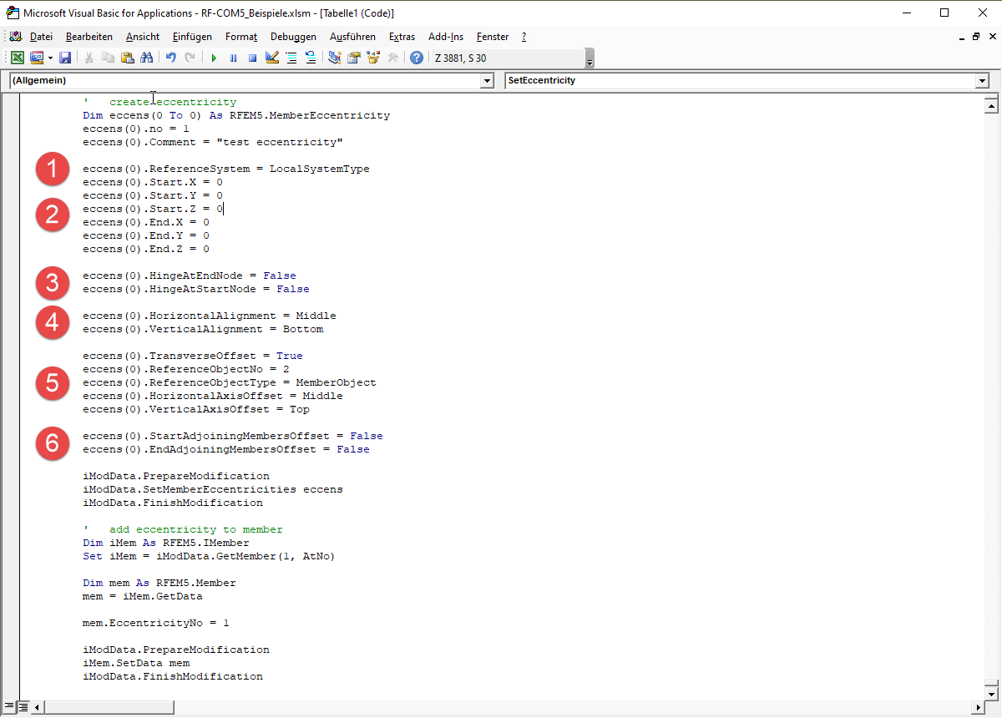Click the Copy icon in the toolbar
The image size is (1002, 718).
tap(108, 58)
